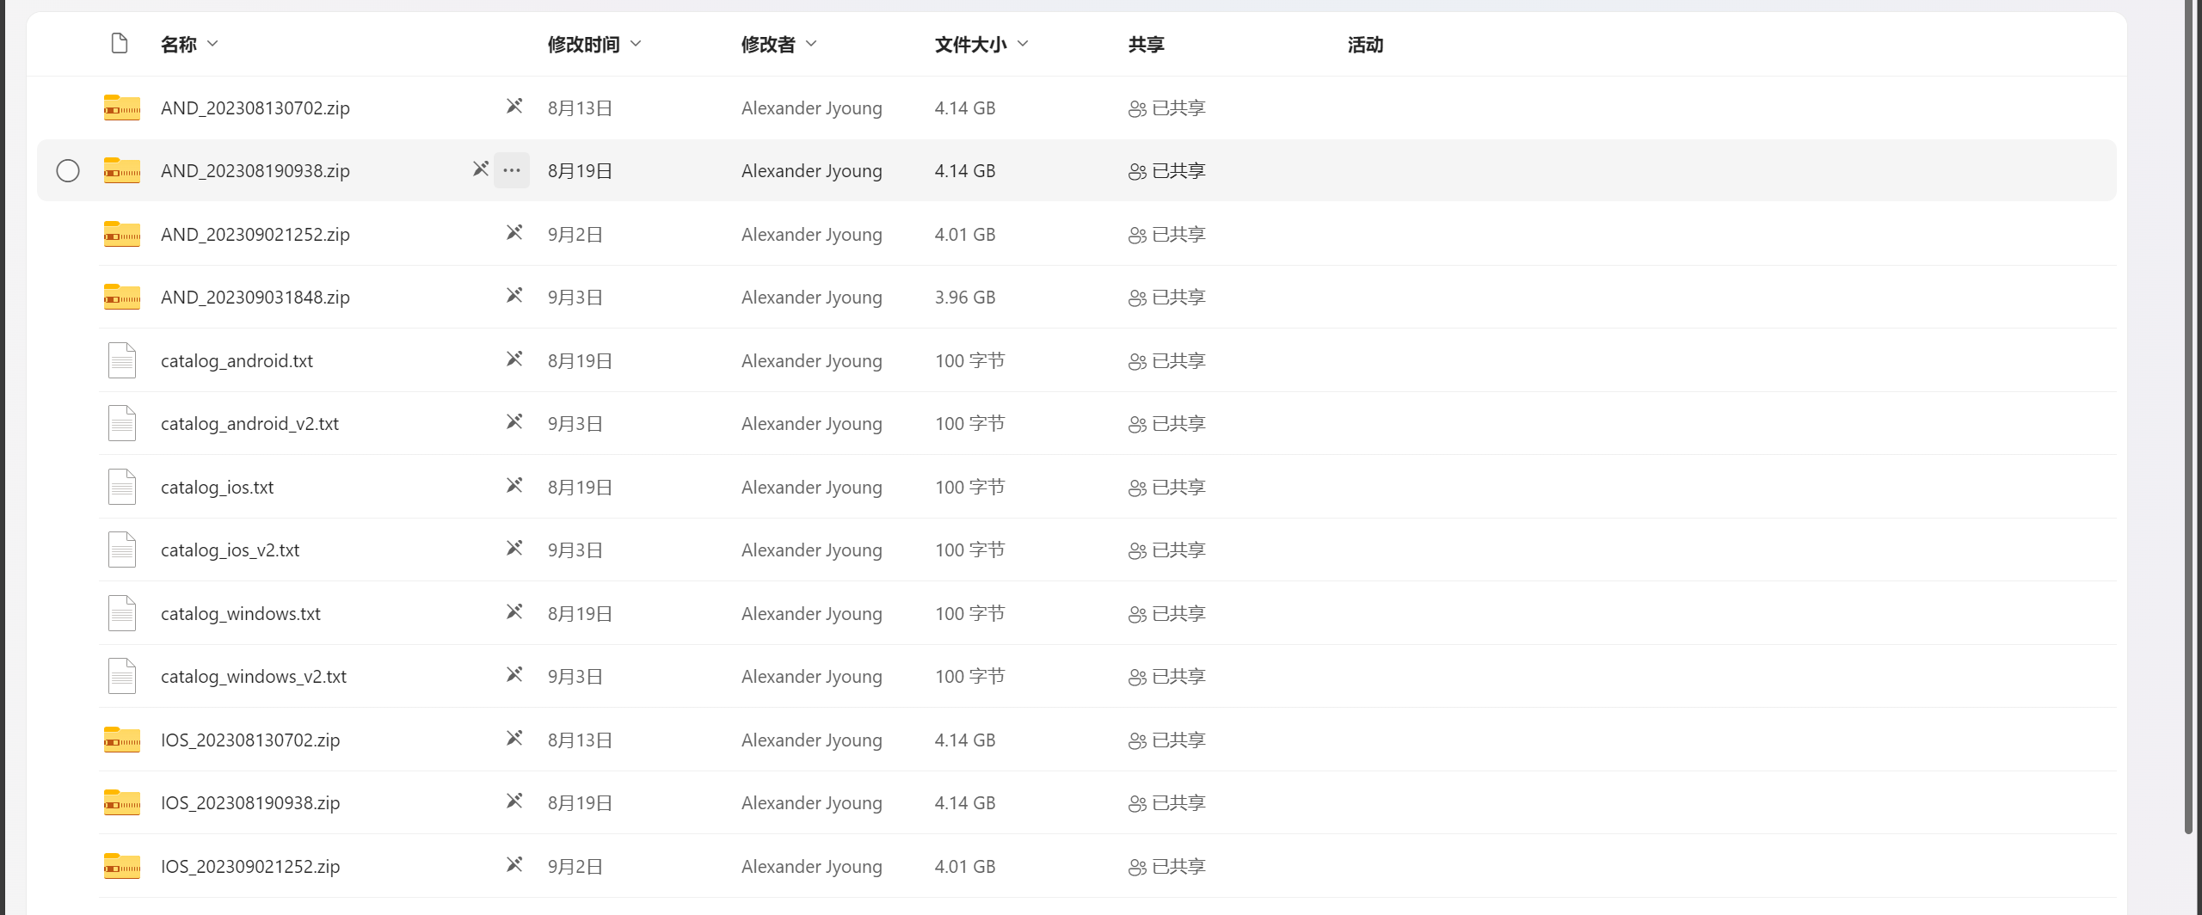2202x915 pixels.
Task: Open 已共享 for IOS_202309021252.zip
Action: (1167, 867)
